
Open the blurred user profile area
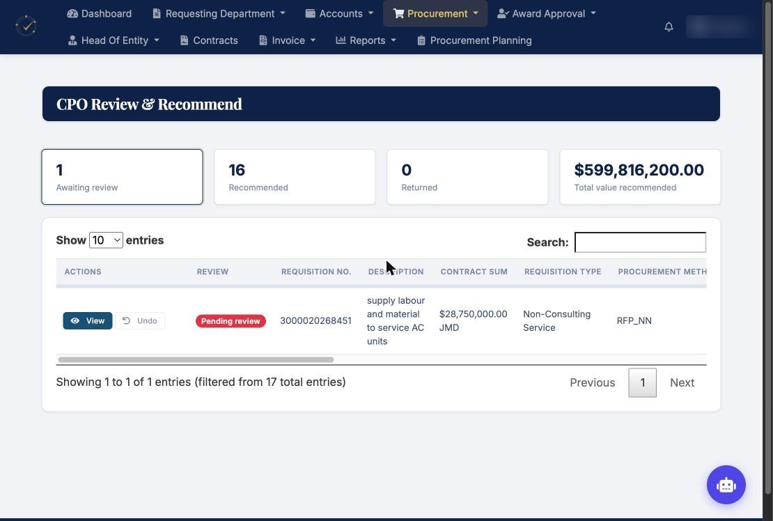721,26
